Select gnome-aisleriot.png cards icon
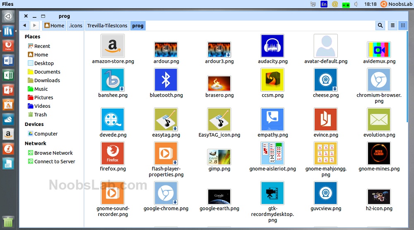Screen dimensions: 414x230 [272, 153]
